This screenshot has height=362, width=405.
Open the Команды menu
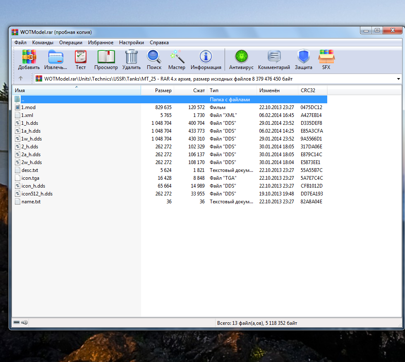pyautogui.click(x=43, y=43)
